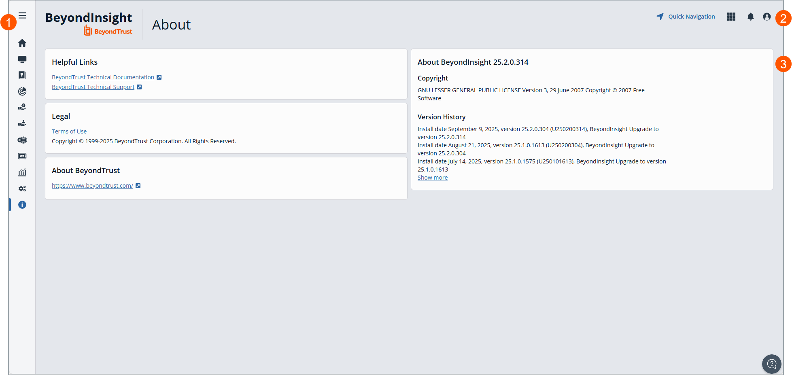
Task: Open BeyondTrust Technical Documentation link
Action: 103,77
